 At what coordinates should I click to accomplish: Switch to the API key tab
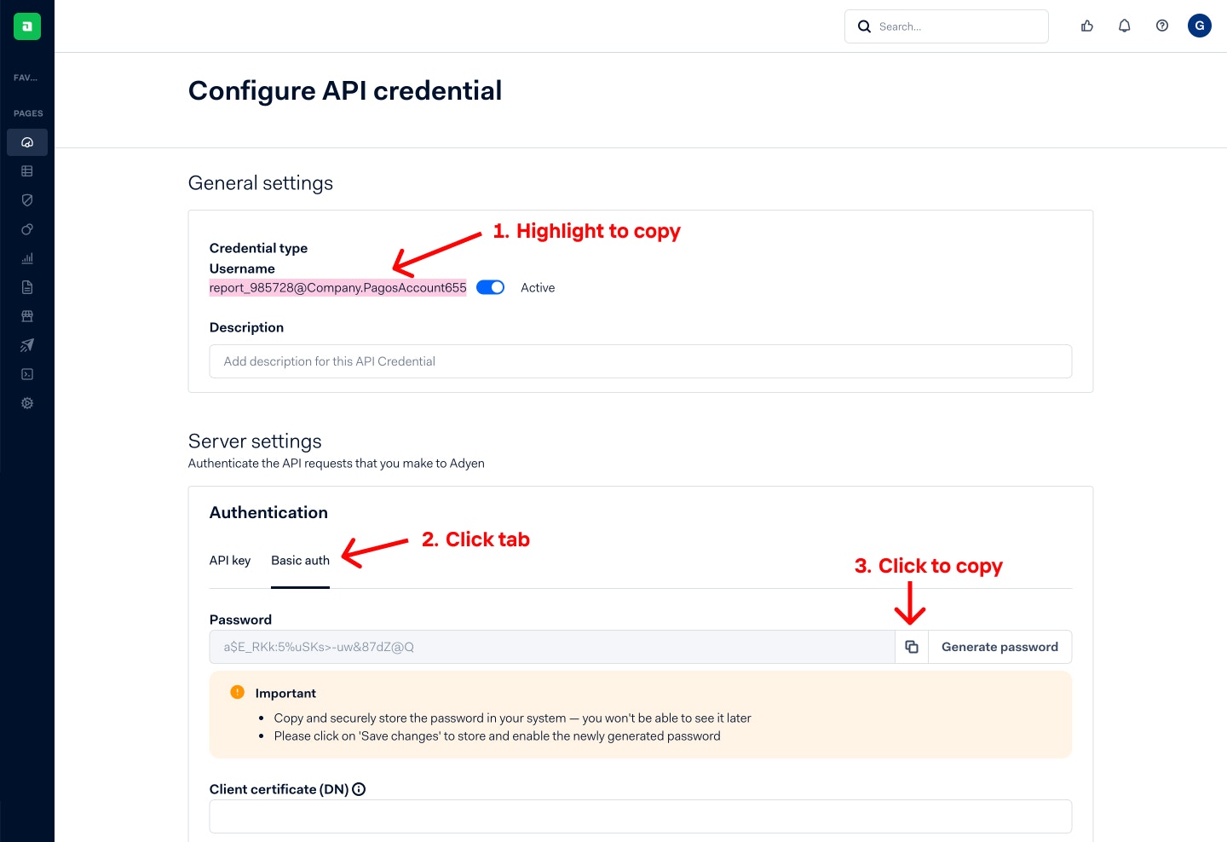point(230,561)
